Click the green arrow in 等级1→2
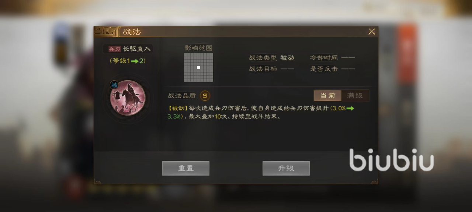472x212 pixels. coord(135,61)
